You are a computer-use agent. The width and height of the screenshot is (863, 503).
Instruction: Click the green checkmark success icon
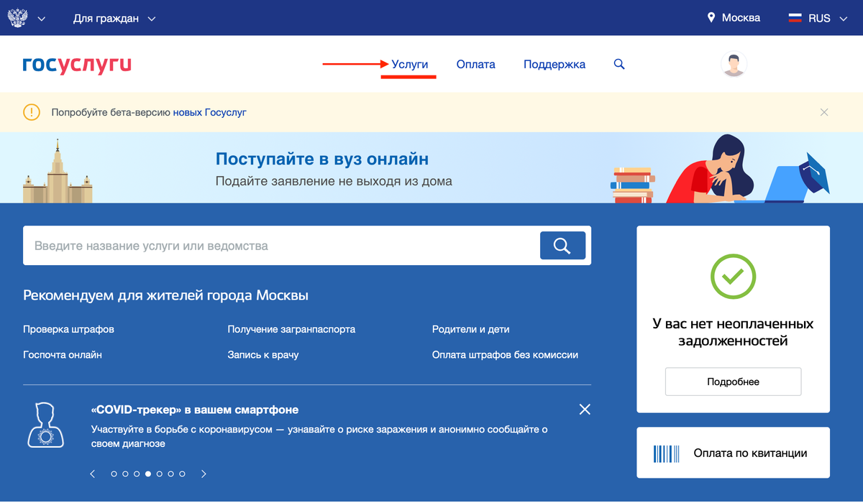[x=733, y=276]
